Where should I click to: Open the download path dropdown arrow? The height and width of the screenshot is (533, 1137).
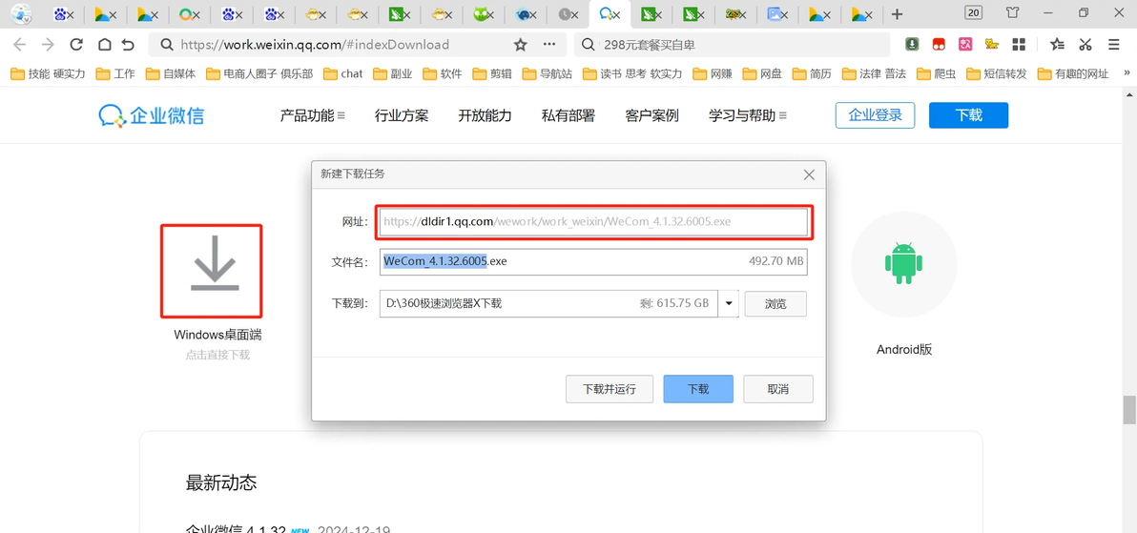pos(728,304)
